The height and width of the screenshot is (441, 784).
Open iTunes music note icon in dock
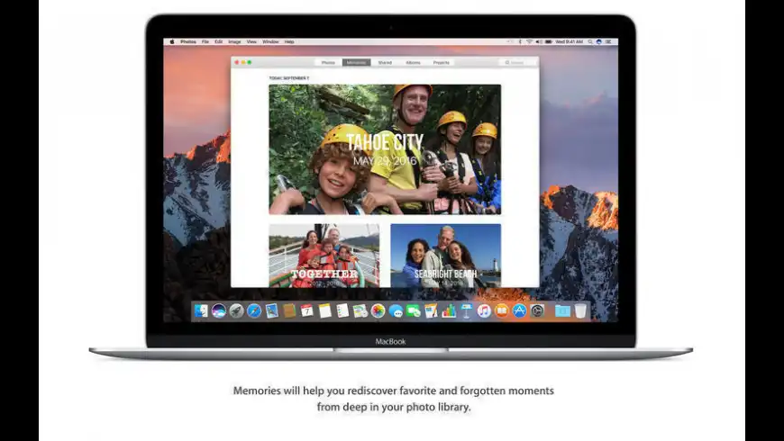tap(484, 310)
